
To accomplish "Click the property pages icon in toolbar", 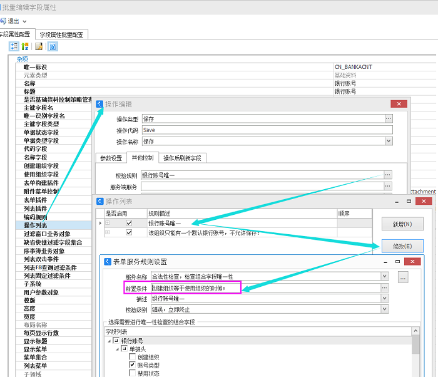I will (39, 46).
